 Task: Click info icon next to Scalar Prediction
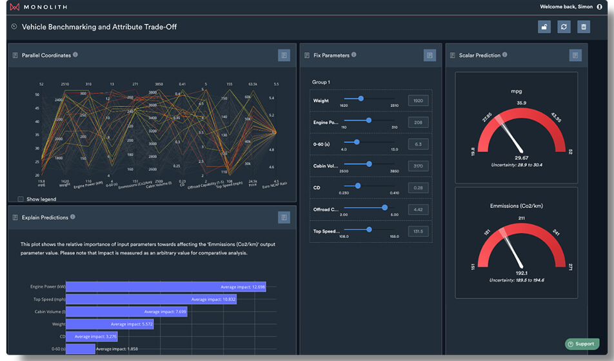click(505, 55)
